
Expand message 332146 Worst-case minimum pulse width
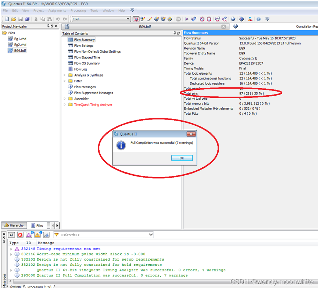[x=11, y=254]
